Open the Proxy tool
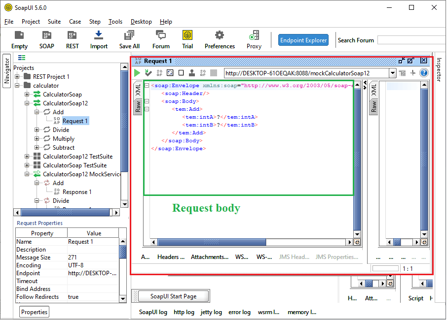This screenshot has height=321, width=447. click(254, 40)
